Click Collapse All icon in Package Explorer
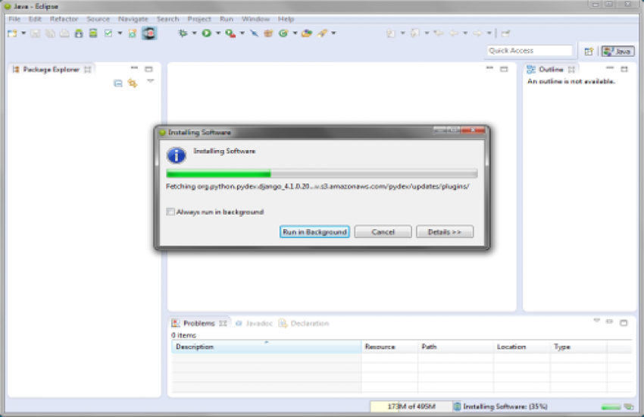This screenshot has width=644, height=417. tap(118, 83)
